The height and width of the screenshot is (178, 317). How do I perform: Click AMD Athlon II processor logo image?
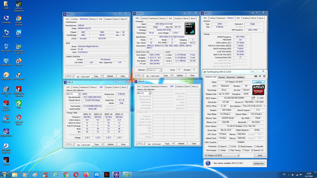(190, 28)
